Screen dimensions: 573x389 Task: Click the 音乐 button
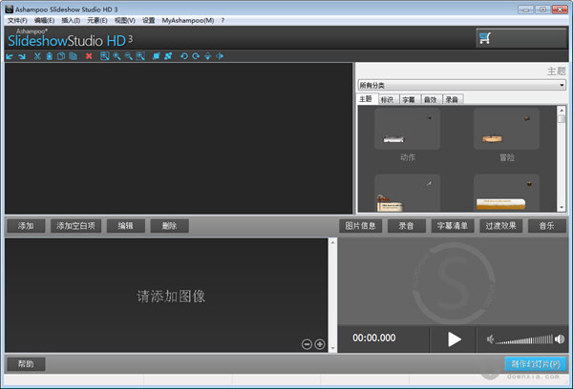click(547, 226)
